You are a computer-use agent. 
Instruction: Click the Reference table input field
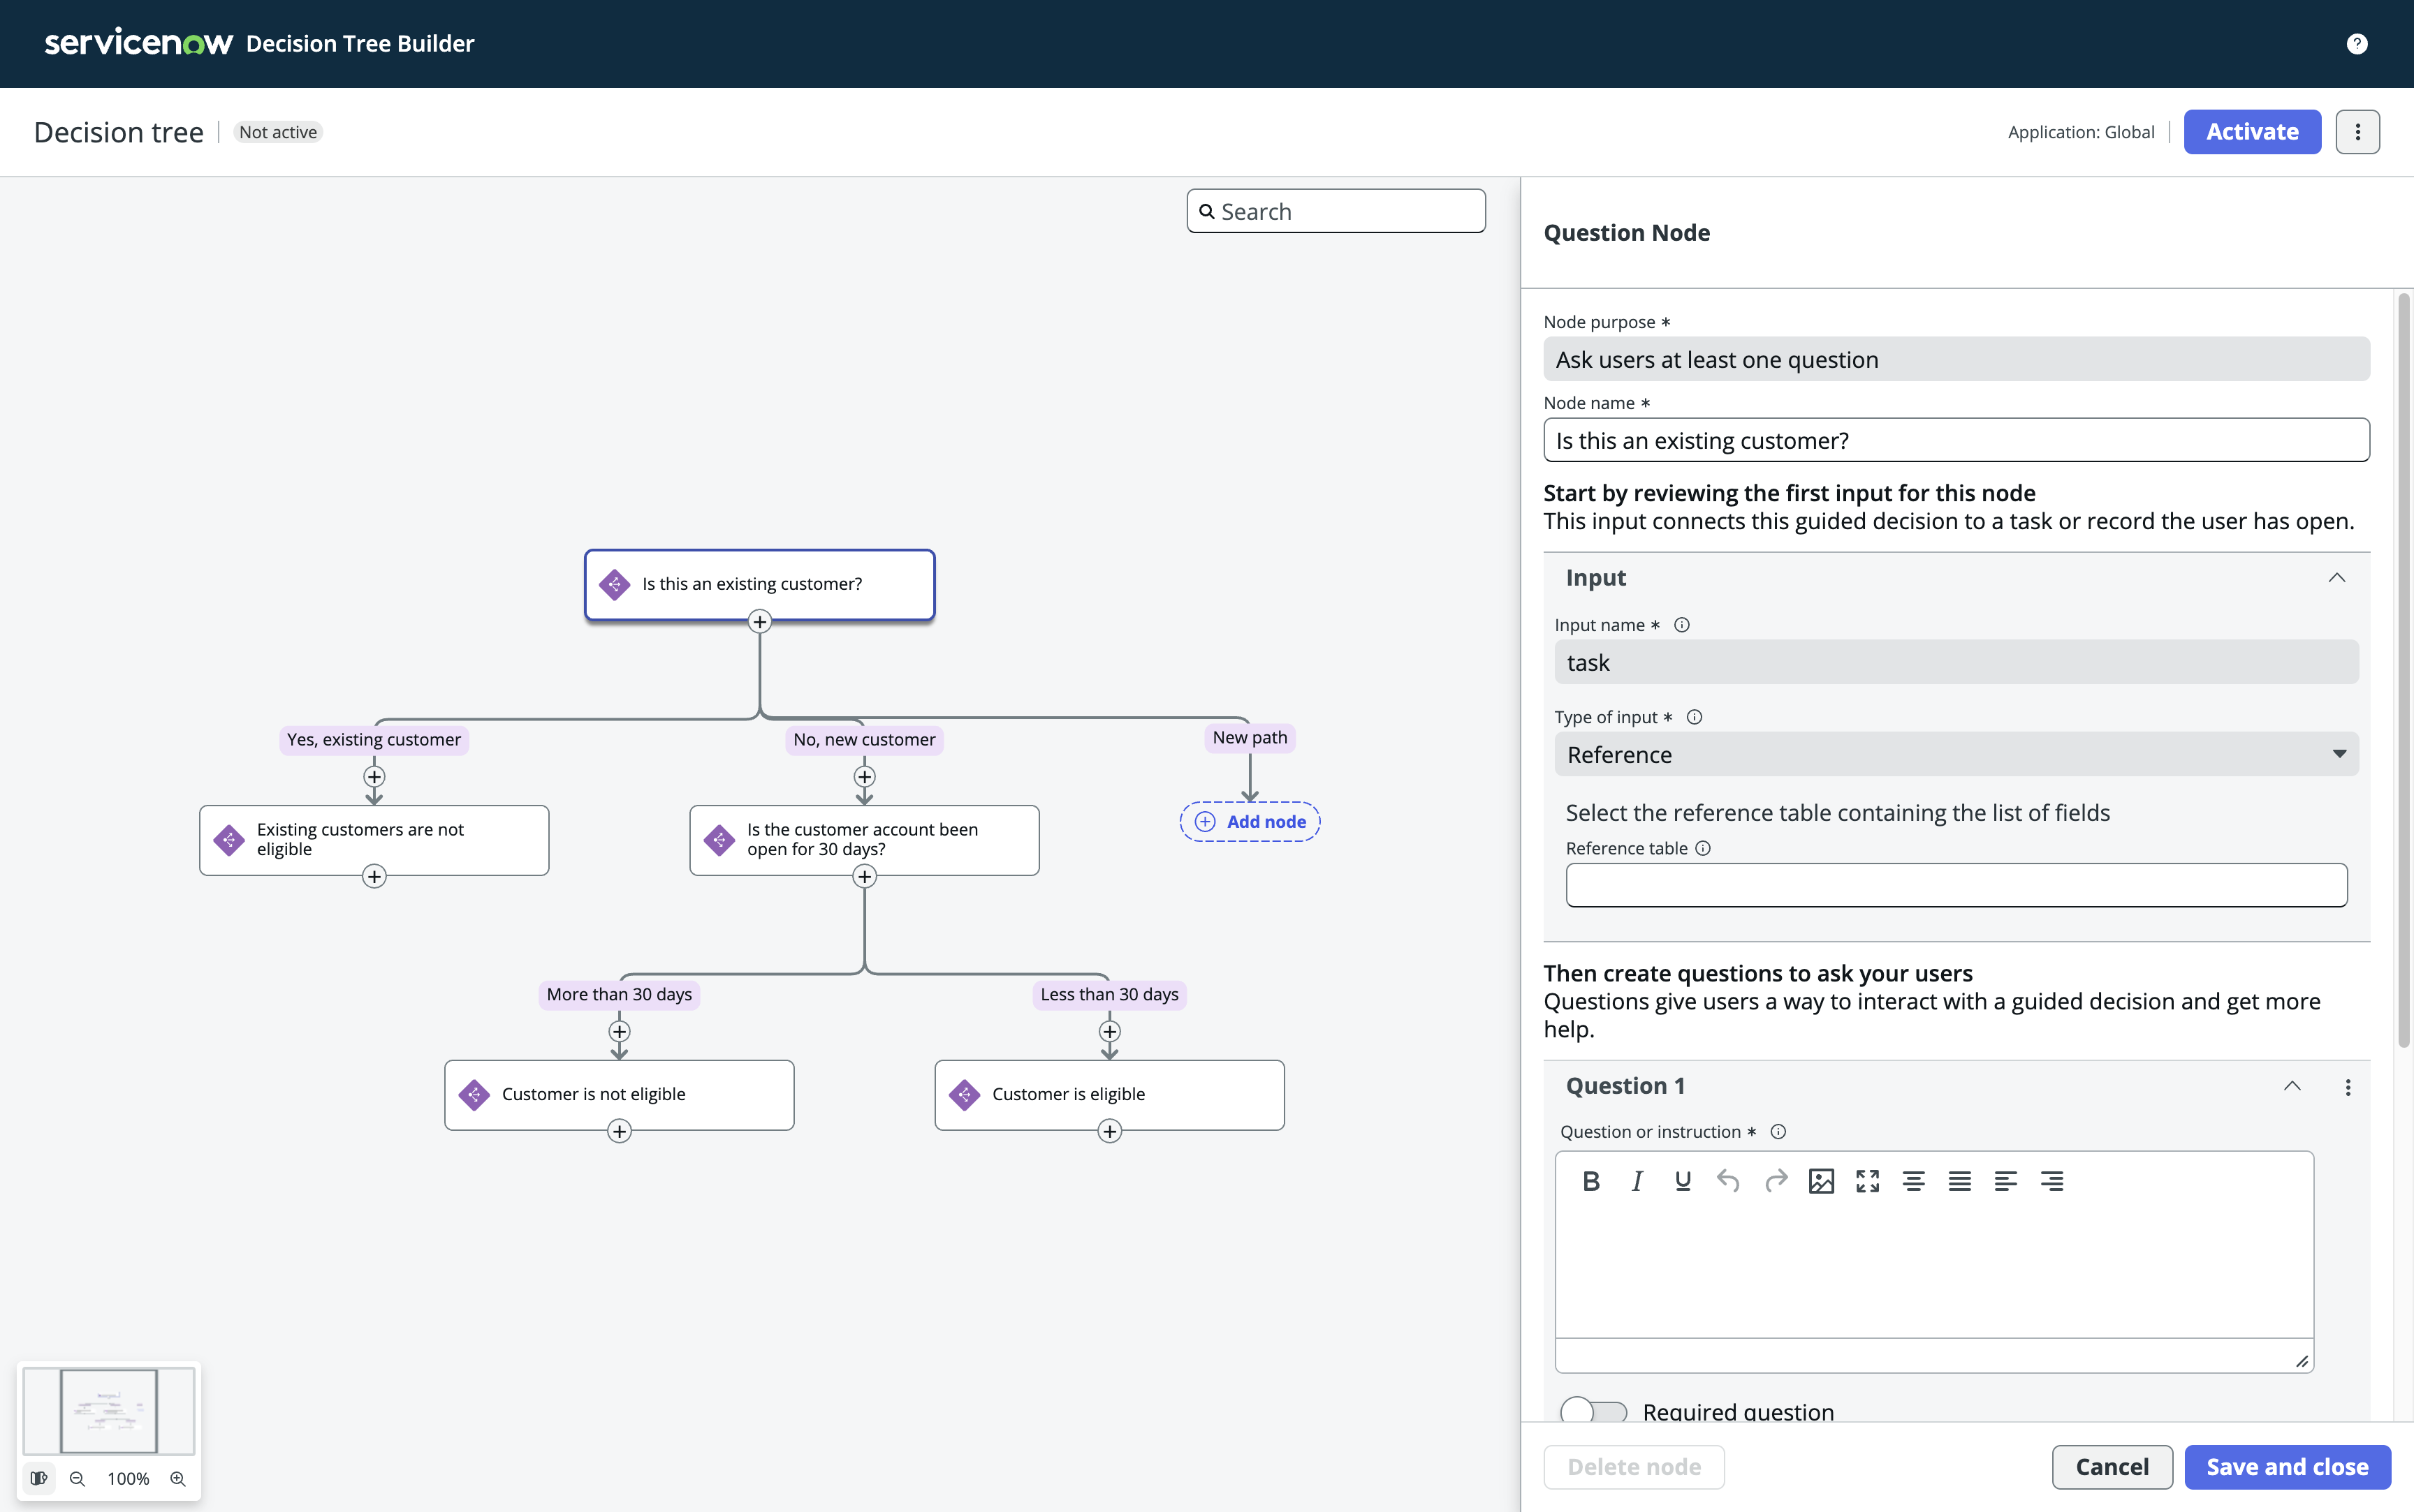[x=1956, y=885]
